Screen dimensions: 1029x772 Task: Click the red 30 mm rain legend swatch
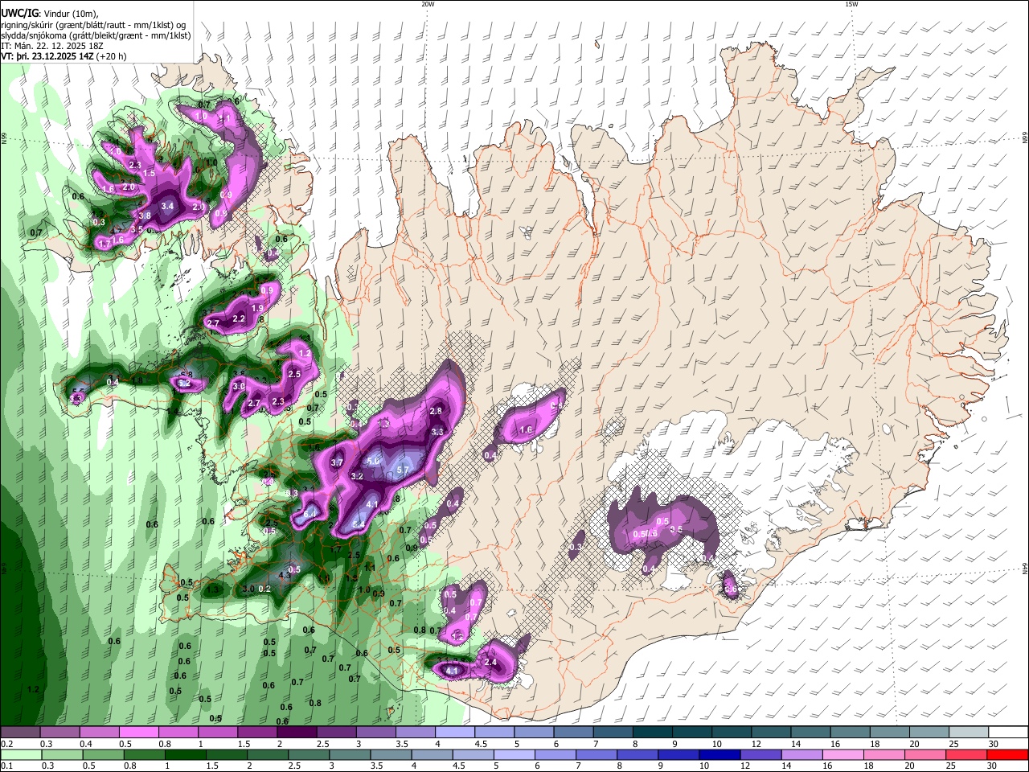tap(1007, 754)
